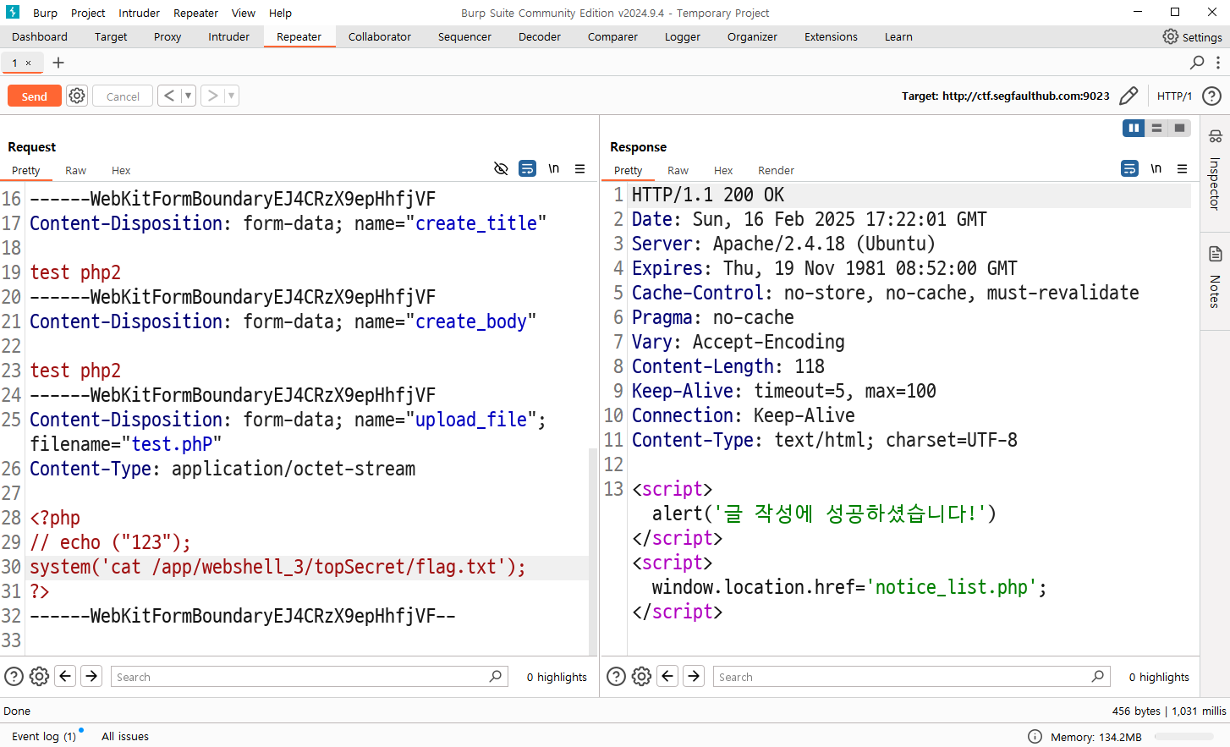Open the Repeater send settings gear

tap(77, 96)
